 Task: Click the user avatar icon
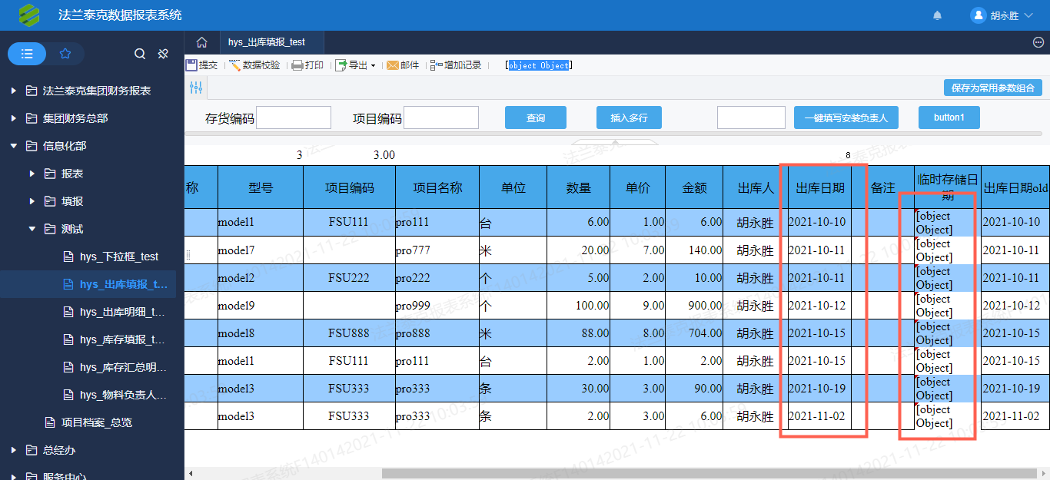click(979, 15)
